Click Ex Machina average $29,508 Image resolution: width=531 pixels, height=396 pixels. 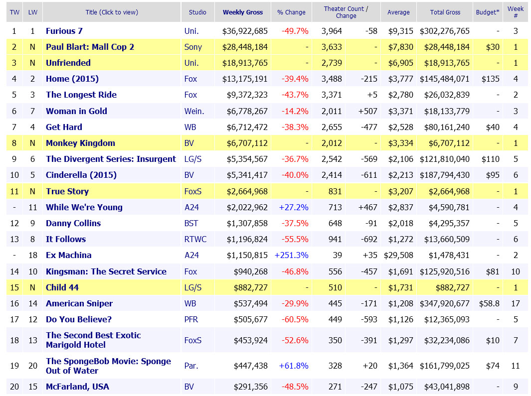click(x=398, y=255)
